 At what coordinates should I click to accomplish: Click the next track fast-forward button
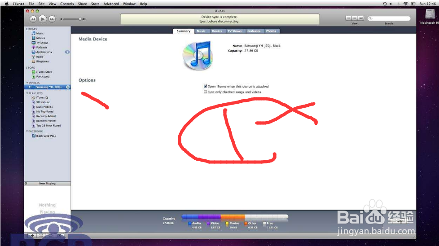pyautogui.click(x=52, y=19)
